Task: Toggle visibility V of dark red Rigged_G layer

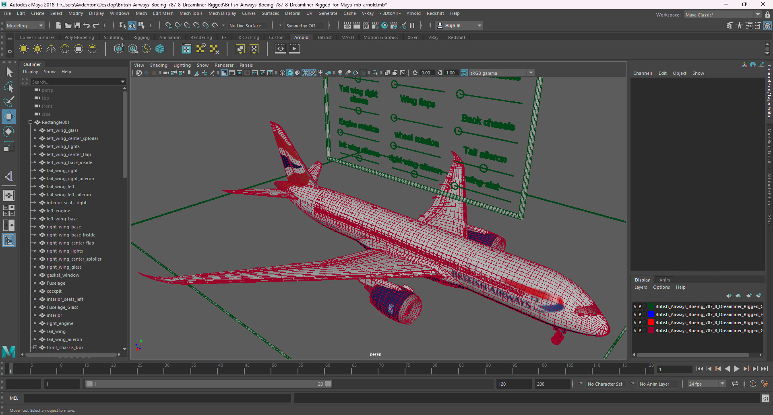Action: tap(635, 331)
